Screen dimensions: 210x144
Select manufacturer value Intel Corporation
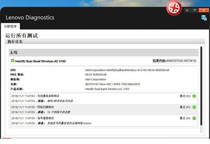[96, 80]
